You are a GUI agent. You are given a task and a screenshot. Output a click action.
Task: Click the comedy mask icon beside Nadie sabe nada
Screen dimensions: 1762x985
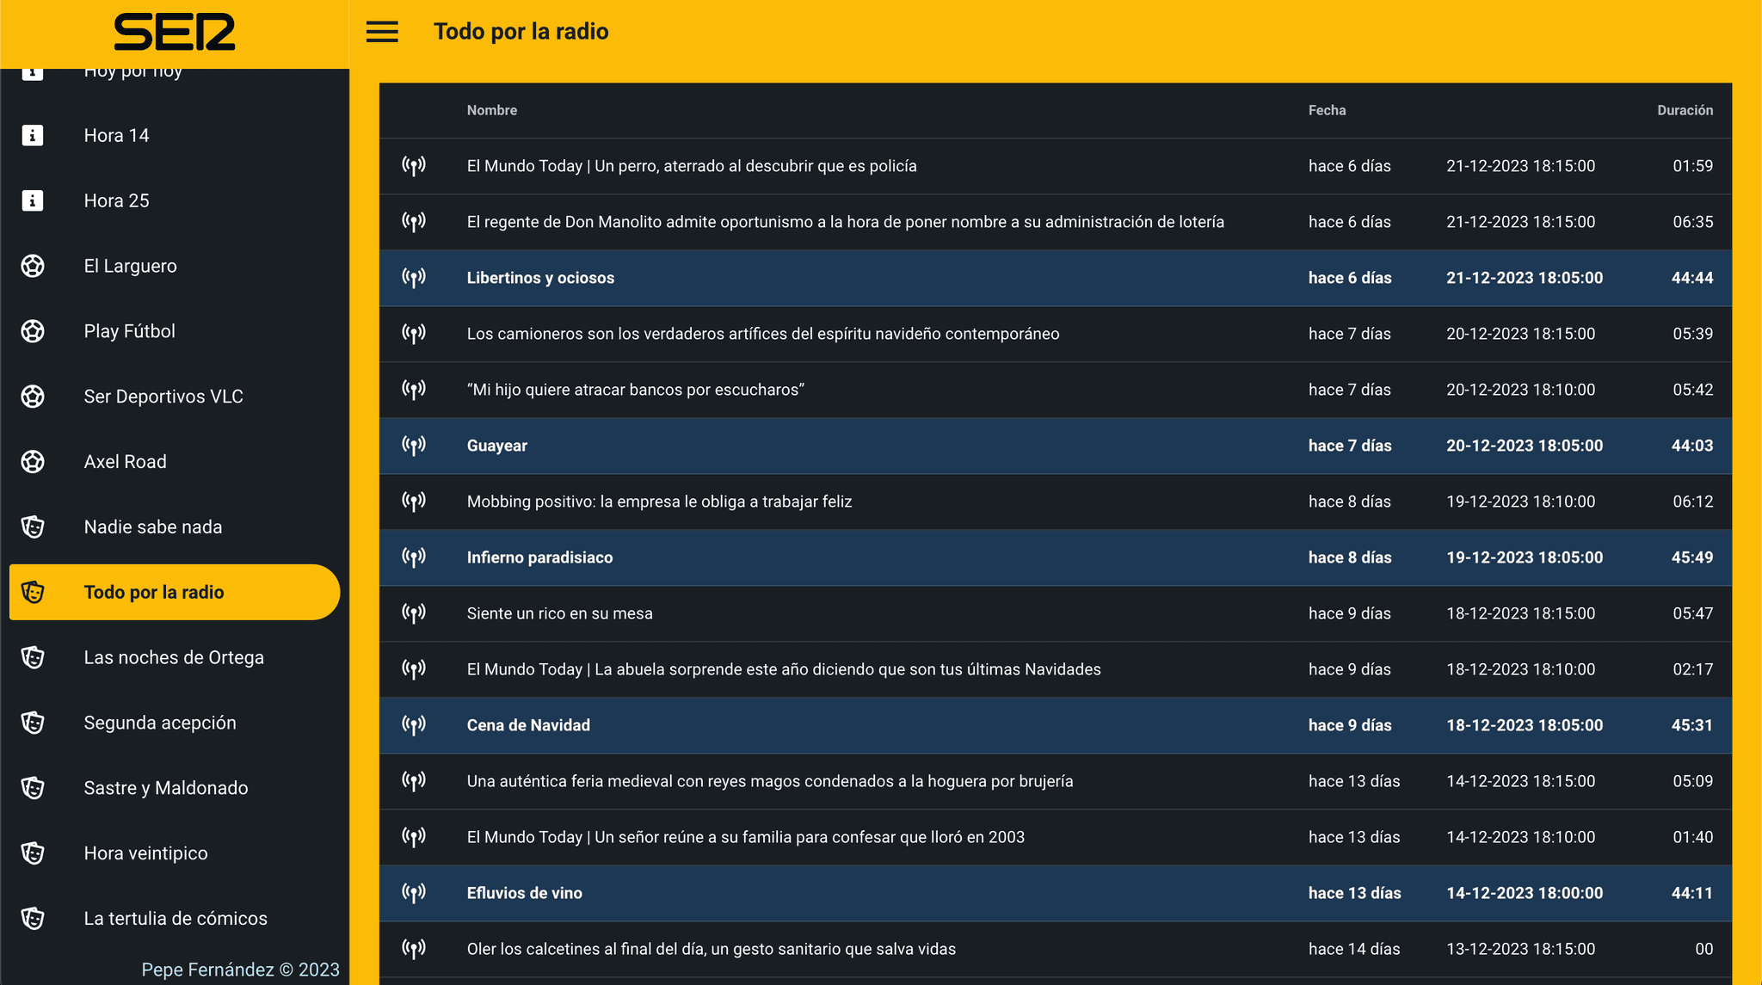(33, 526)
